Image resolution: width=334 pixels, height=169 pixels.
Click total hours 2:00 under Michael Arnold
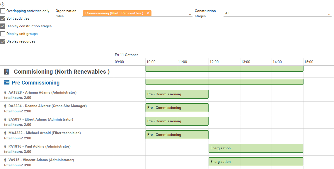(18, 138)
